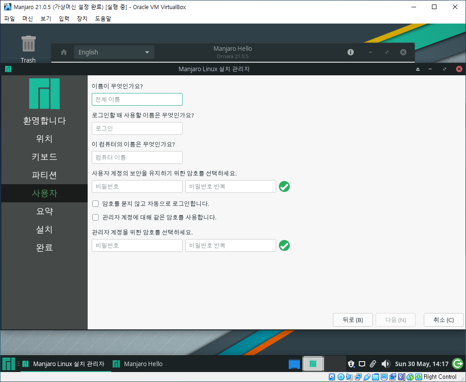Click the admin password (비밀번호) field
466x382 pixels.
(x=137, y=245)
